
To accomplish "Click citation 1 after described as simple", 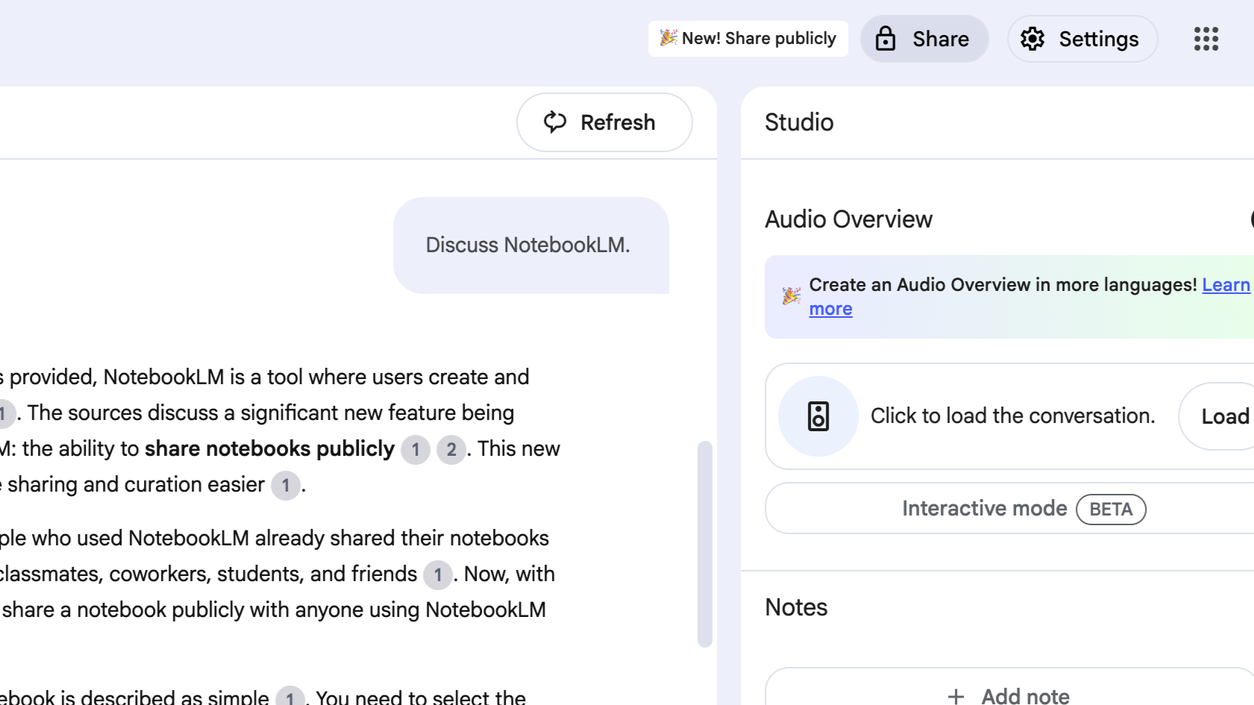I will pyautogui.click(x=289, y=698).
